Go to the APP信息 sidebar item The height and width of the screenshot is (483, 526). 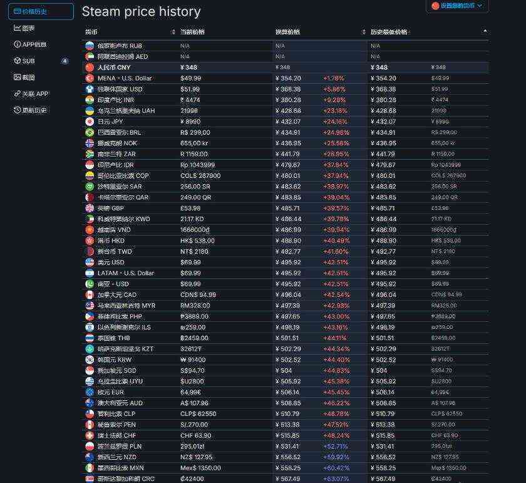(30, 44)
